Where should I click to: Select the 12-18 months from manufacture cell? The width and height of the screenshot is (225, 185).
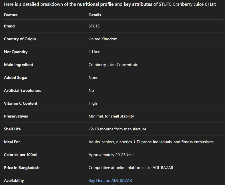click(117, 129)
